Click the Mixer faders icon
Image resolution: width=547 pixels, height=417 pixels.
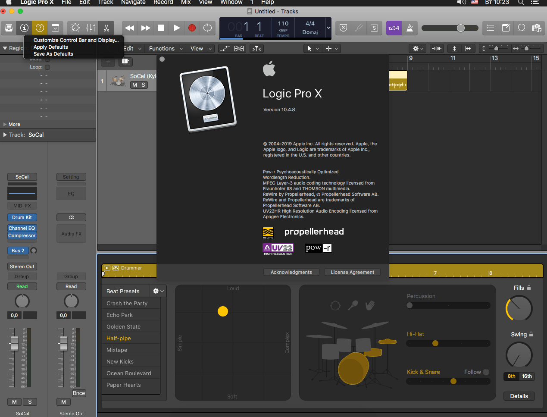(91, 28)
